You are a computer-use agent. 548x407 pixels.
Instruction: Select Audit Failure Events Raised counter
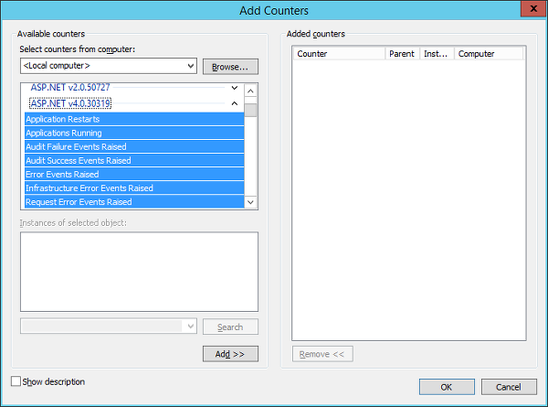point(134,146)
